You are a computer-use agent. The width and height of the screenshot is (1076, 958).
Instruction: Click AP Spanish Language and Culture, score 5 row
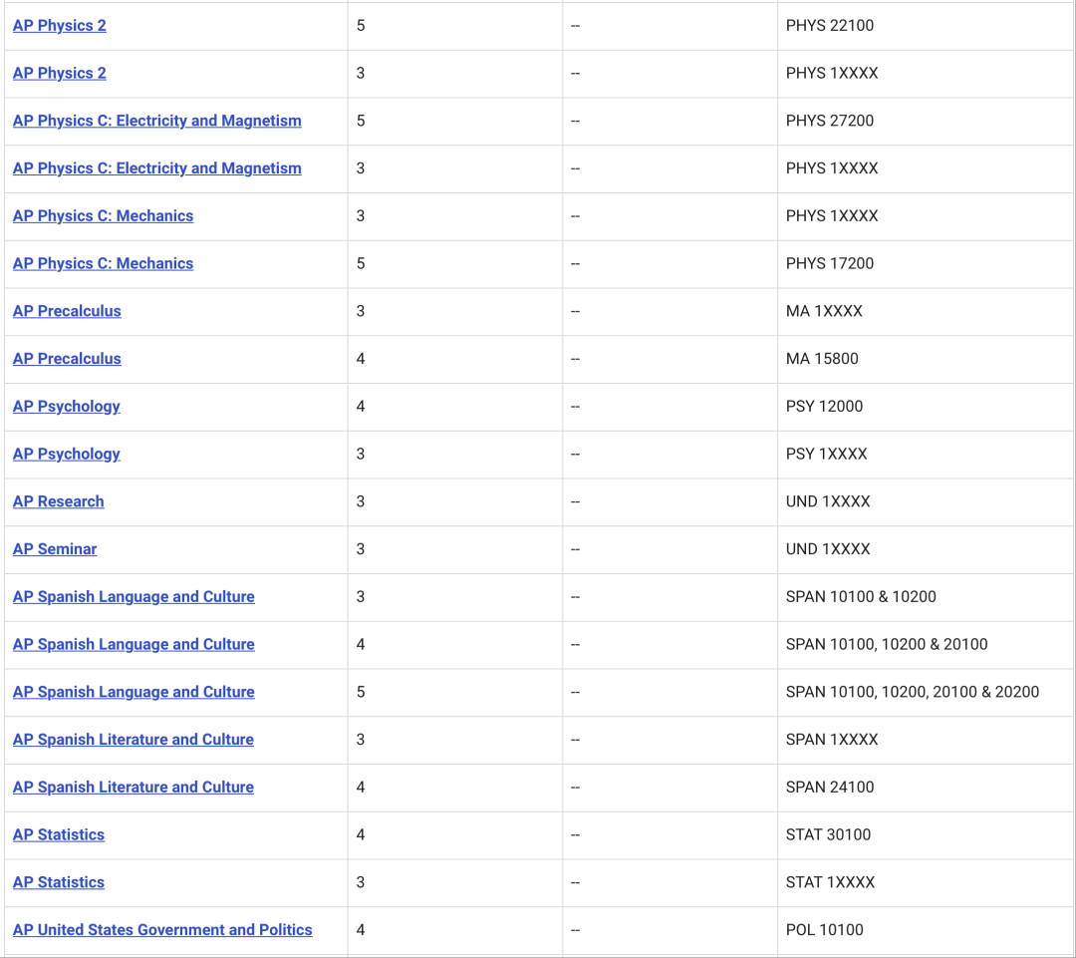coord(134,692)
